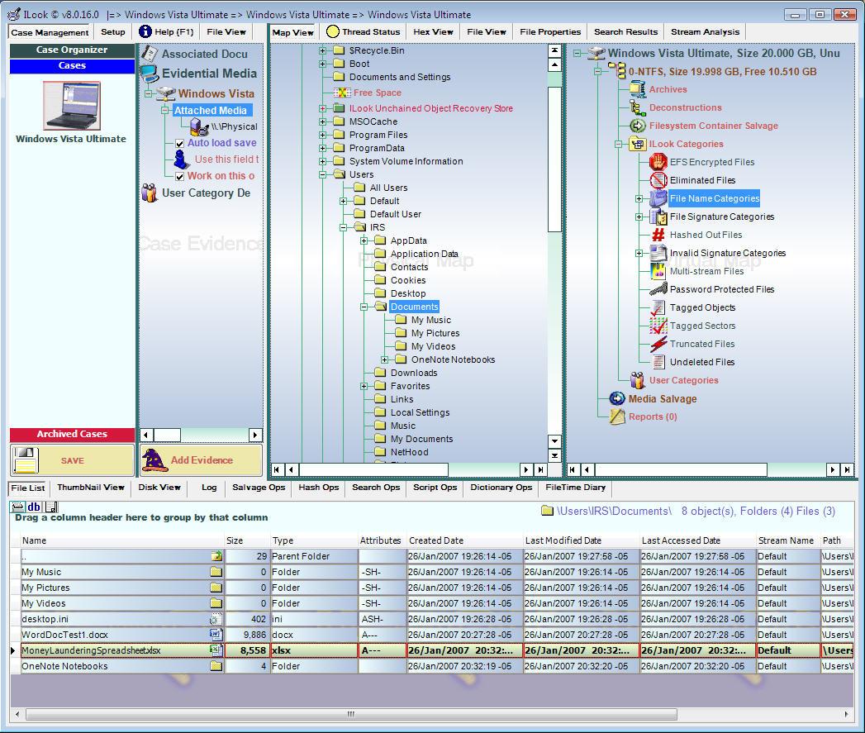Click the Tagged Sectors icon

click(x=658, y=326)
